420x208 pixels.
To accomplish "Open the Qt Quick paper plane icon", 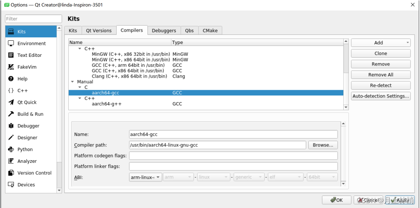I will (11, 102).
